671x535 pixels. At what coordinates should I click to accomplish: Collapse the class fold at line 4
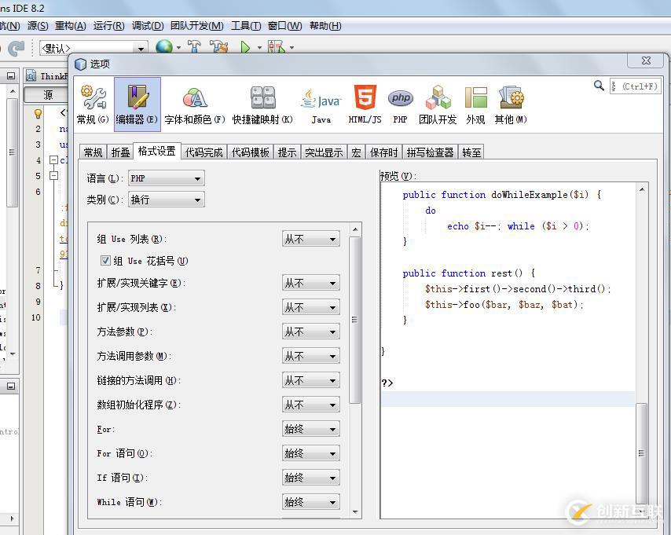54,160
